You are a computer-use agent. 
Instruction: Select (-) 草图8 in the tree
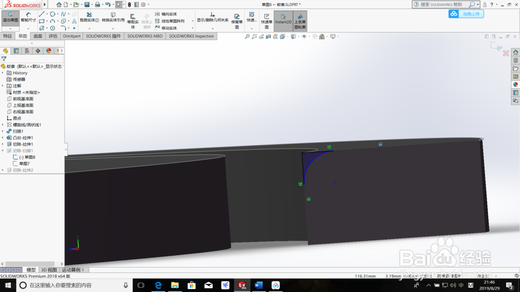[x=24, y=157]
